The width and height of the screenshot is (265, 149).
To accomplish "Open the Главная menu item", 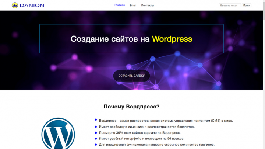I will [120, 5].
